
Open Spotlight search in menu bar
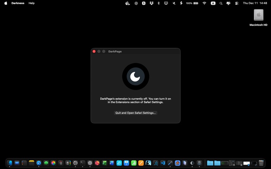tap(221, 3)
